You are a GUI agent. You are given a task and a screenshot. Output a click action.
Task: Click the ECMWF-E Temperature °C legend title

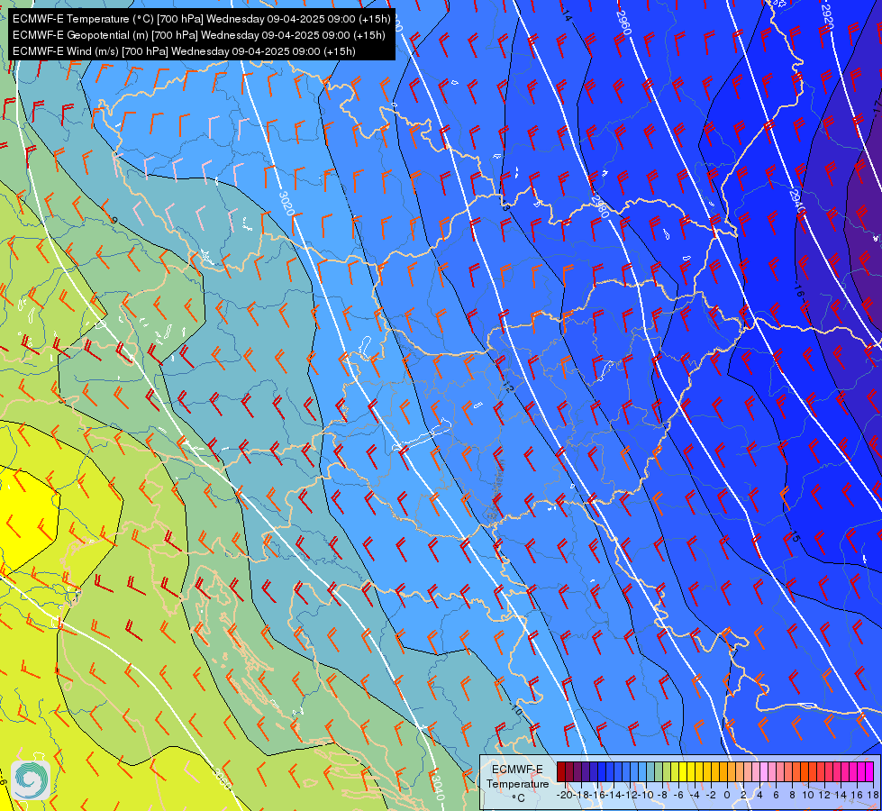pyautogui.click(x=517, y=783)
